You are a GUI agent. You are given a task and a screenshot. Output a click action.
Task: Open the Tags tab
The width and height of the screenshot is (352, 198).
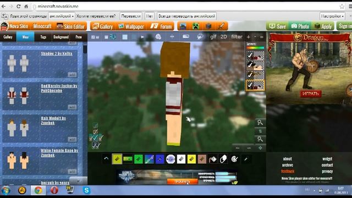[43, 37]
